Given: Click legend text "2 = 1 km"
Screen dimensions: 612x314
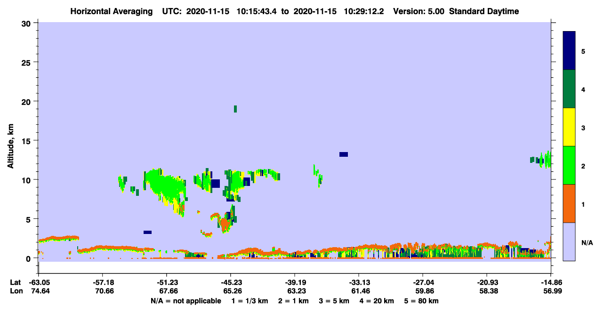Looking at the screenshot, I should click(294, 300).
